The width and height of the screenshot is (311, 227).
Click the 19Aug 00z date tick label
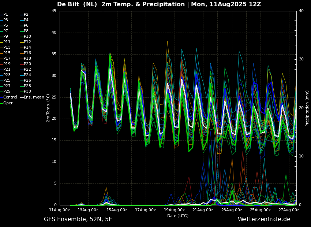pyautogui.click(x=174, y=210)
